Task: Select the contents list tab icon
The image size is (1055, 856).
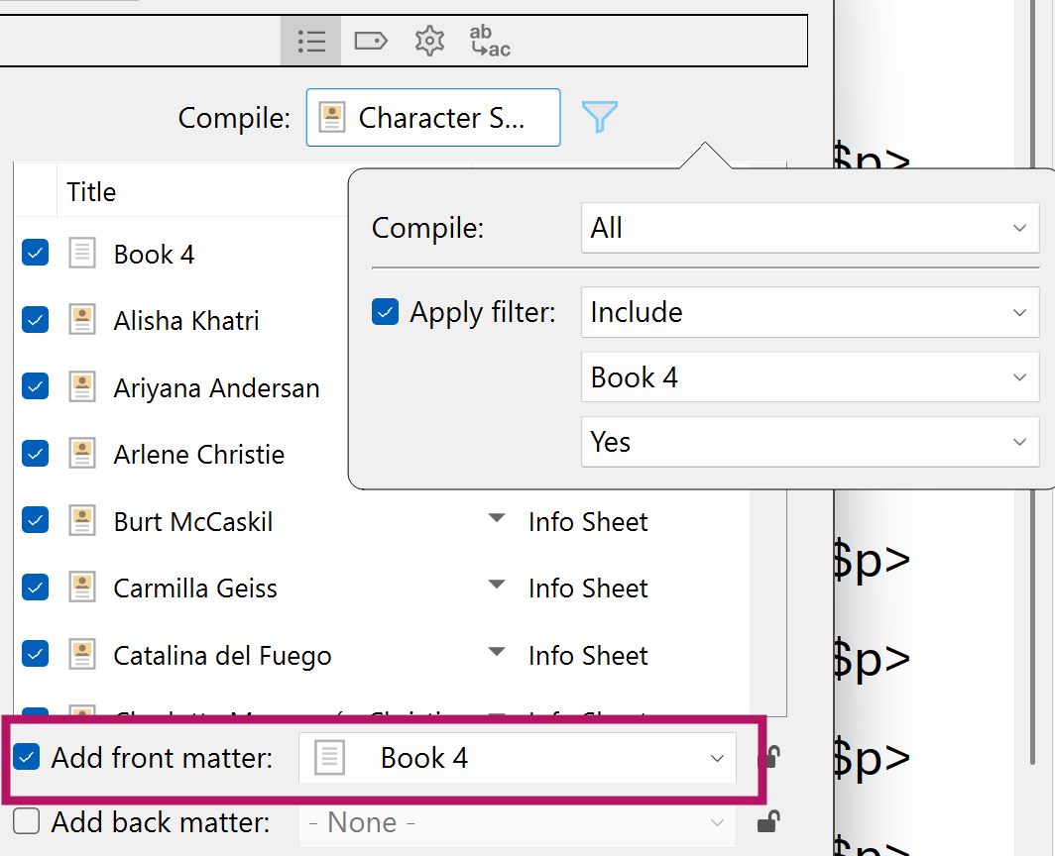Action: pos(311,41)
